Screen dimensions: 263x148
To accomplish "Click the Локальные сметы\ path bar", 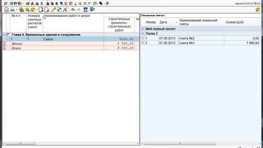I will point(201,15).
